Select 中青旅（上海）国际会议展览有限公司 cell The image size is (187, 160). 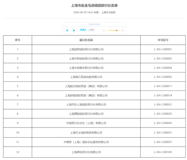click(x=86, y=142)
